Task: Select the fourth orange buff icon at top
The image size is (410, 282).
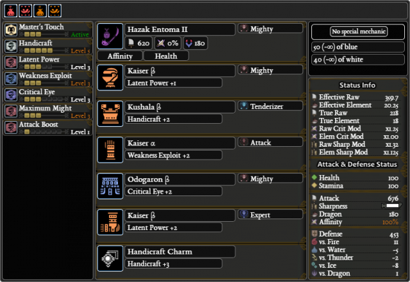Action: pyautogui.click(x=54, y=11)
